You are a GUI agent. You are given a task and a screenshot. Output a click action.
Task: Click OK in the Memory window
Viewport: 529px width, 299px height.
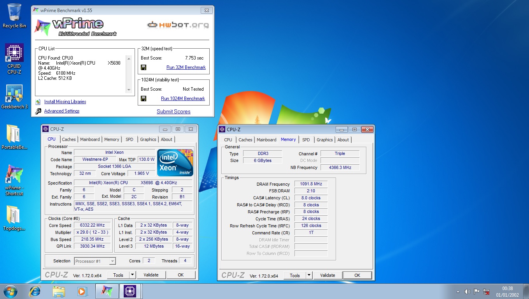357,275
